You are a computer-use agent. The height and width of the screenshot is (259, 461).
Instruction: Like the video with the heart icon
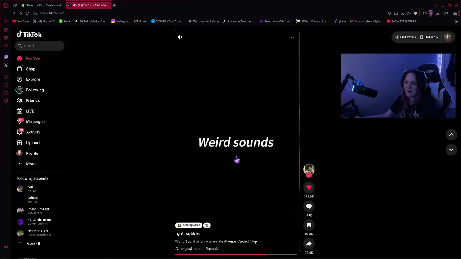[309, 187]
